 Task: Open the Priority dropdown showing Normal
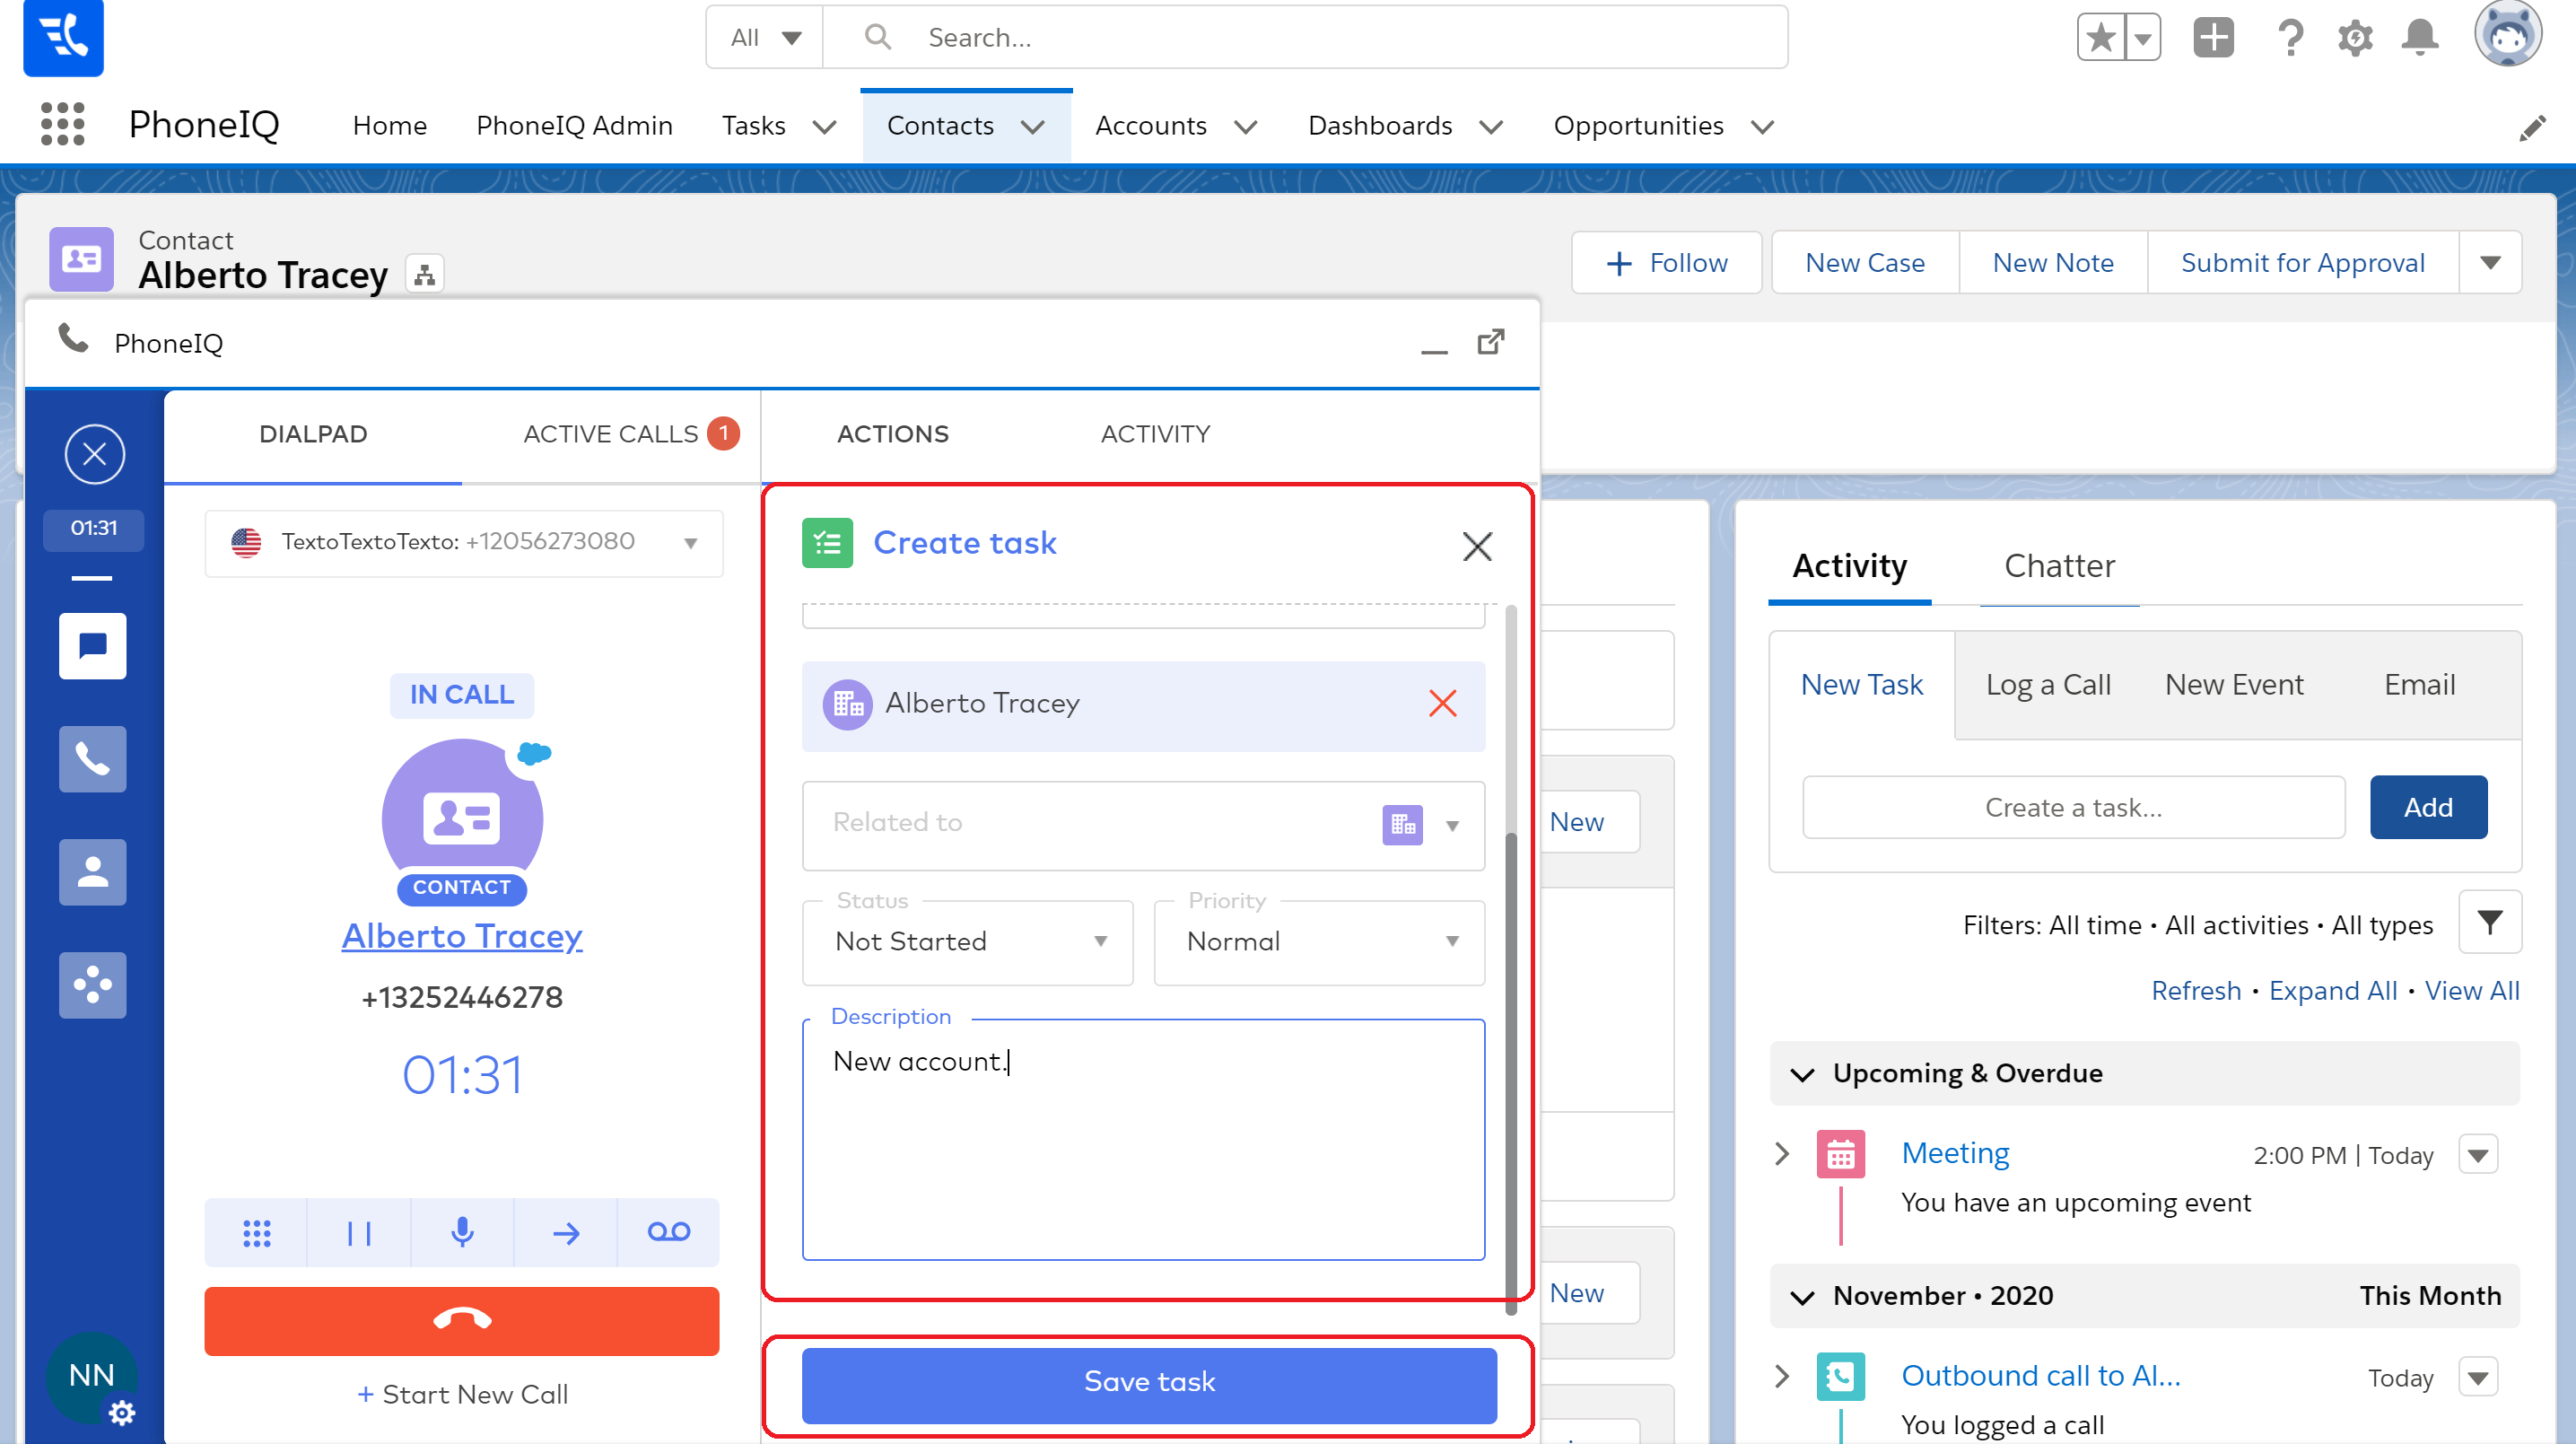[x=1318, y=942]
